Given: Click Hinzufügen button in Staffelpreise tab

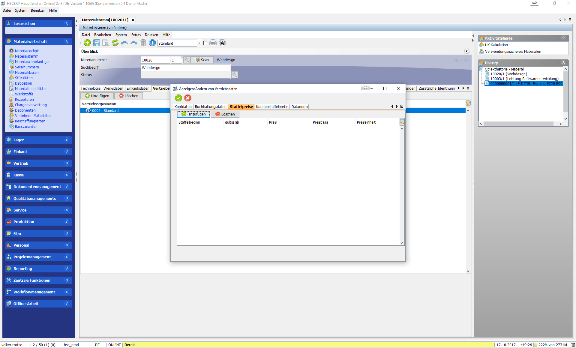Looking at the screenshot, I should pos(193,114).
